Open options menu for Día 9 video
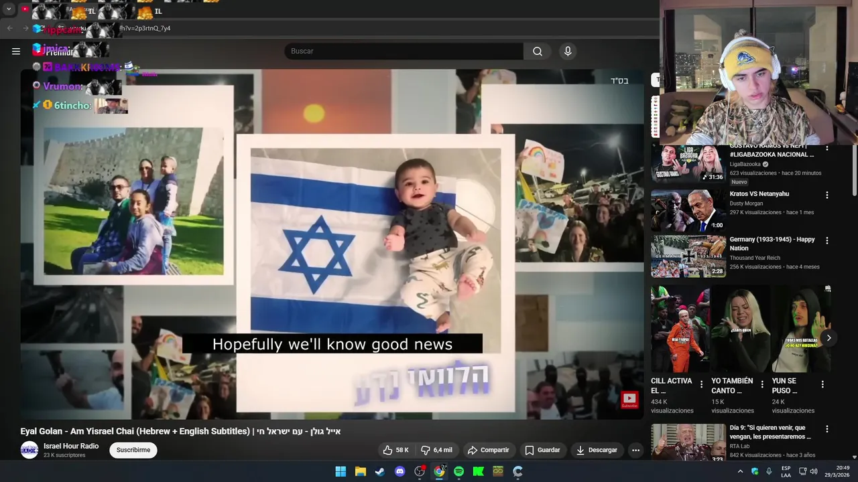The width and height of the screenshot is (858, 482). 826,428
